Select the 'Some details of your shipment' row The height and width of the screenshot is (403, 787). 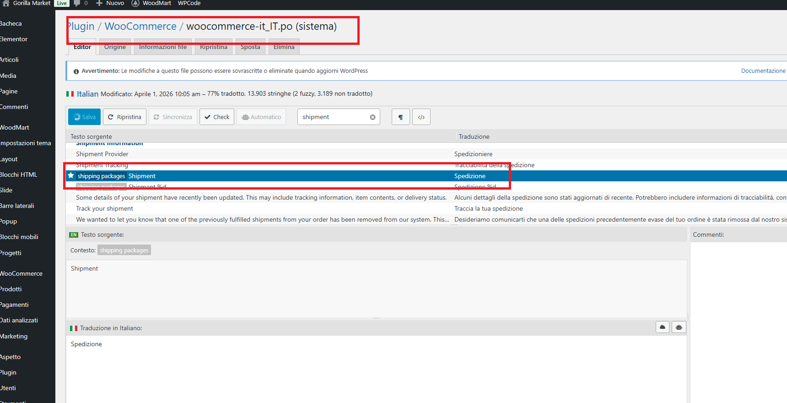426,197
